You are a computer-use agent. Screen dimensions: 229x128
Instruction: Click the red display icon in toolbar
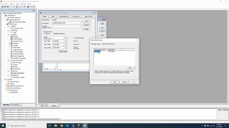click(x=21, y=7)
